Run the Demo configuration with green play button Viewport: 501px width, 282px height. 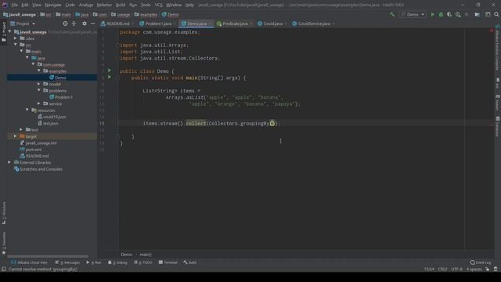(x=432, y=14)
